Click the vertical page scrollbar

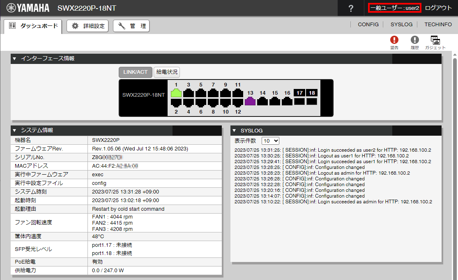tap(455, 164)
